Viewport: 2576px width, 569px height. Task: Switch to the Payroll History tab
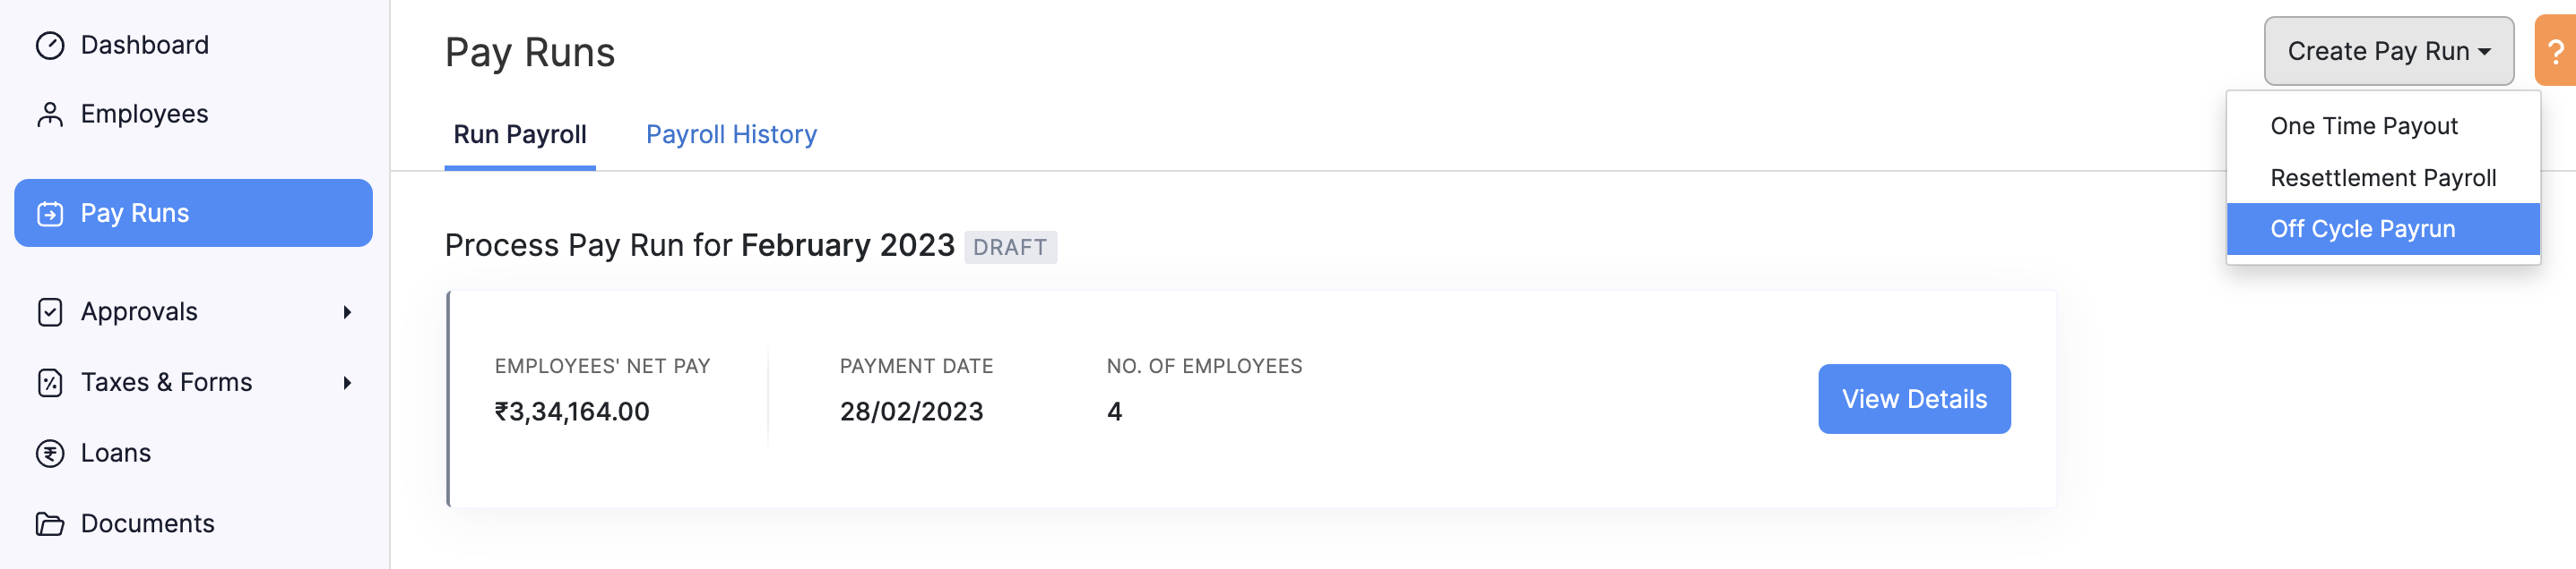pyautogui.click(x=731, y=134)
